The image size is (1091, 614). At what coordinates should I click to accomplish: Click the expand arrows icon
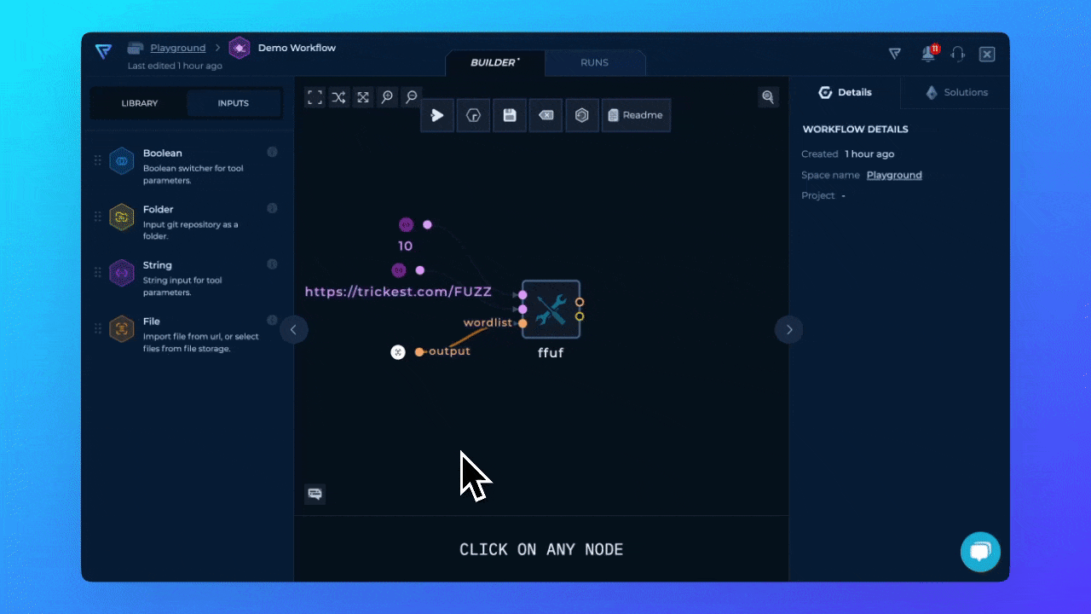click(363, 97)
